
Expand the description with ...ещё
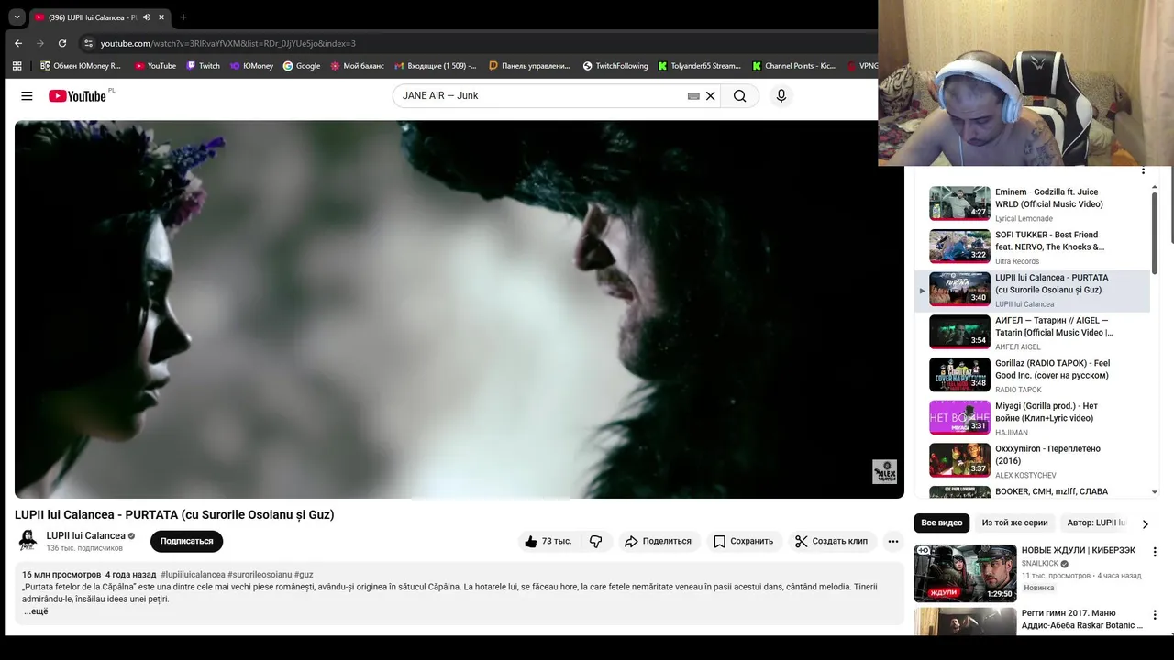tap(37, 611)
